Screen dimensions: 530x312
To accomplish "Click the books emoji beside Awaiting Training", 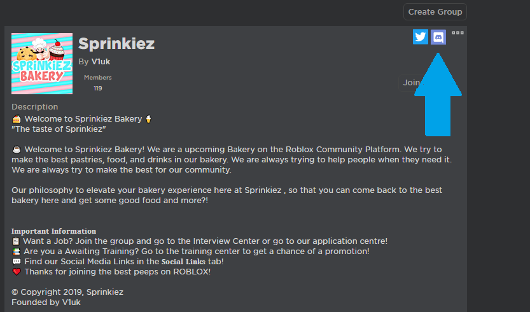I will pos(16,252).
